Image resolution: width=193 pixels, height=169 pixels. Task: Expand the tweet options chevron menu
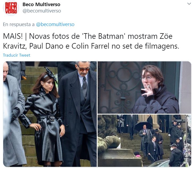pyautogui.click(x=189, y=4)
